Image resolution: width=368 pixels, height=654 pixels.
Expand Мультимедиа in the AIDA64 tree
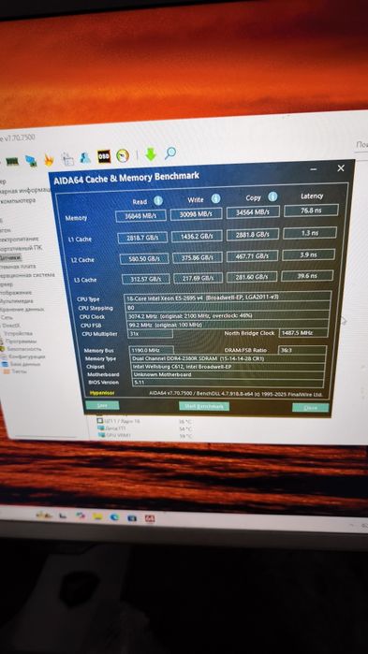point(17,300)
